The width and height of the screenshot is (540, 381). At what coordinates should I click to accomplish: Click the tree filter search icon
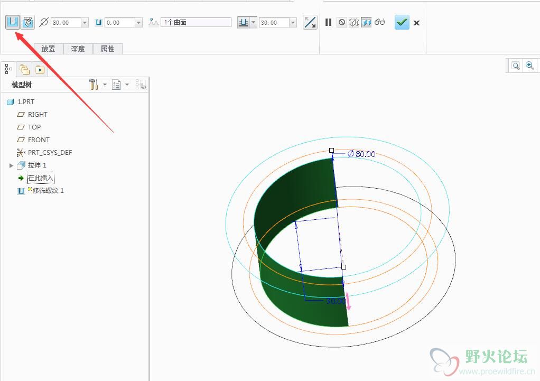pos(141,85)
